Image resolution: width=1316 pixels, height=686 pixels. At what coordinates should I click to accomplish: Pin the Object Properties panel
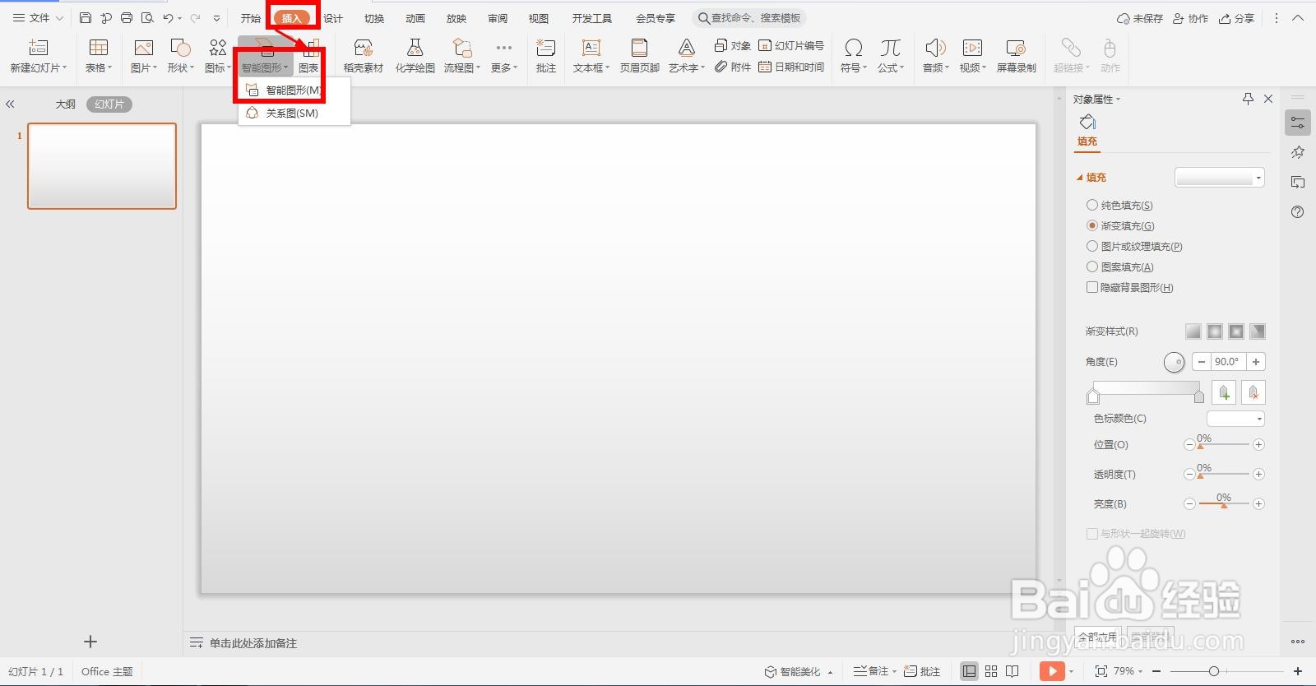(x=1248, y=99)
